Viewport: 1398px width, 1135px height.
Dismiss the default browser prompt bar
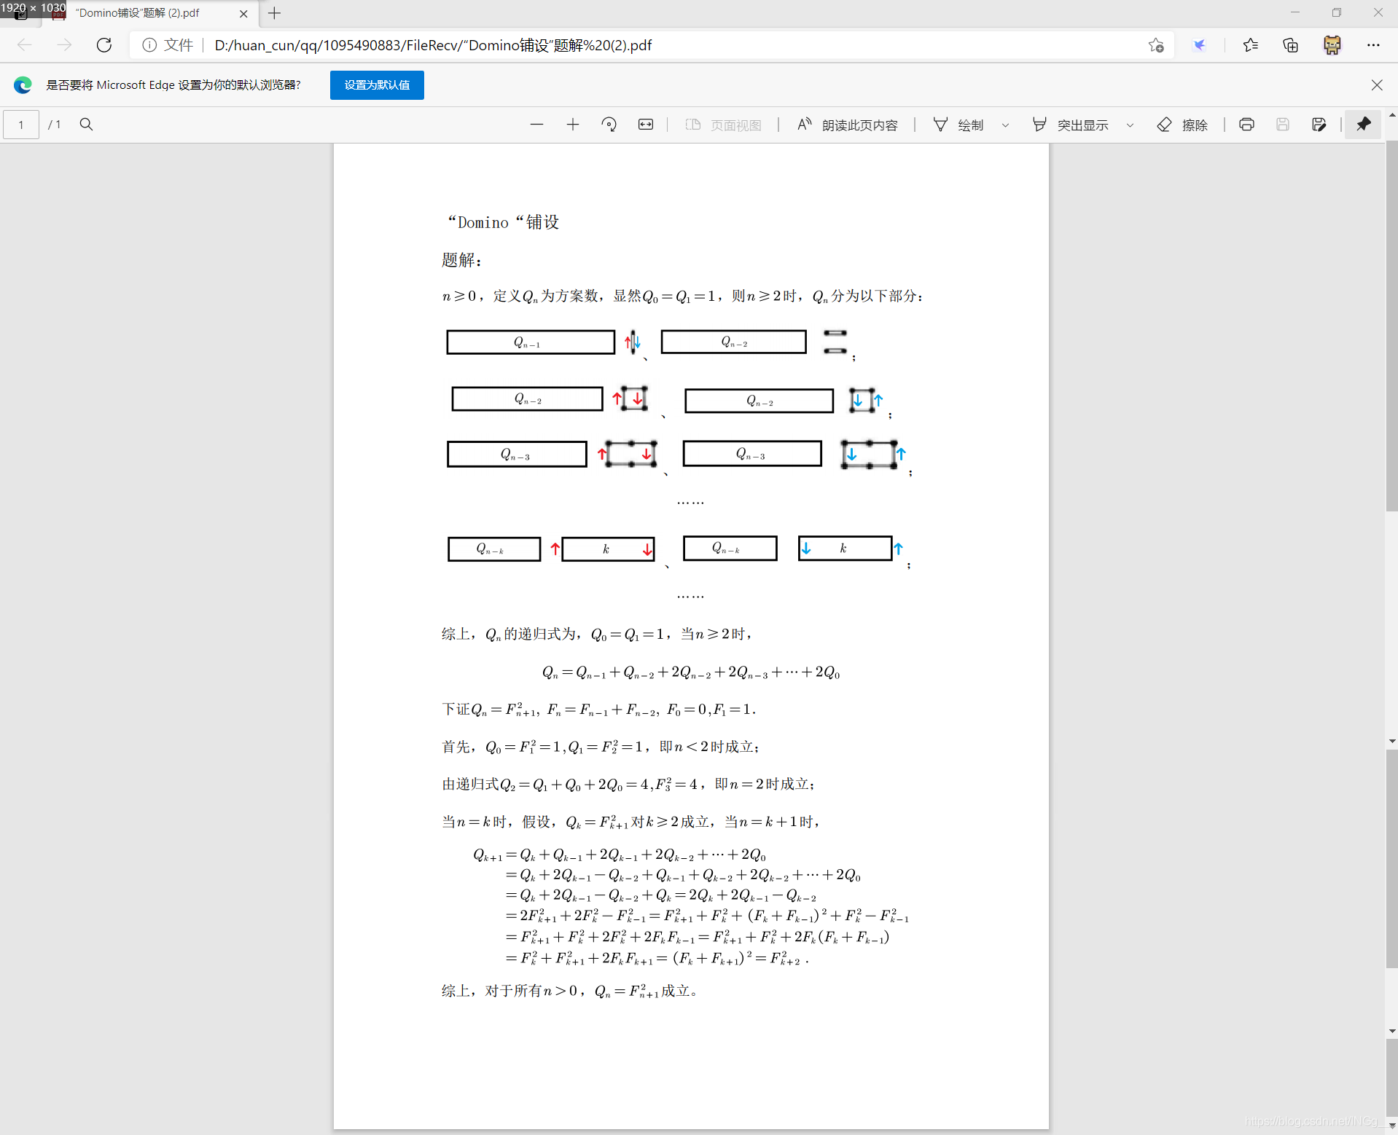(1377, 85)
